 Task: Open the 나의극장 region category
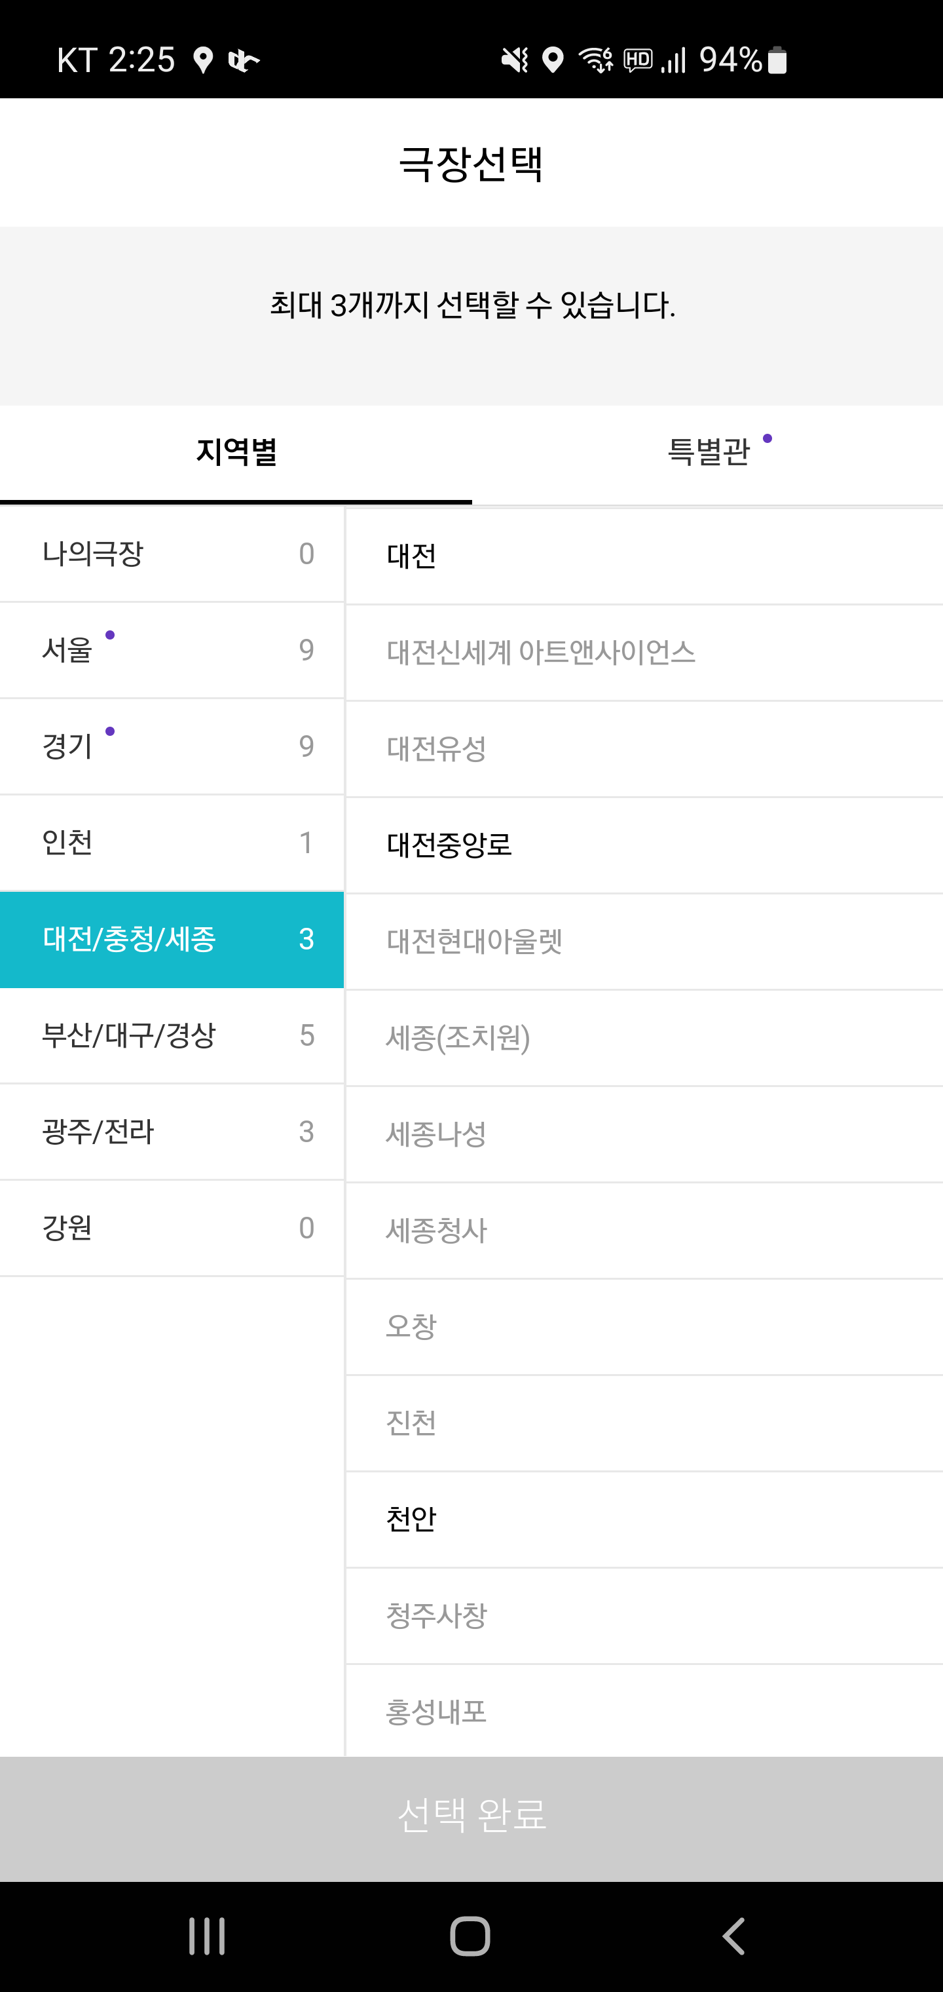pyautogui.click(x=172, y=554)
